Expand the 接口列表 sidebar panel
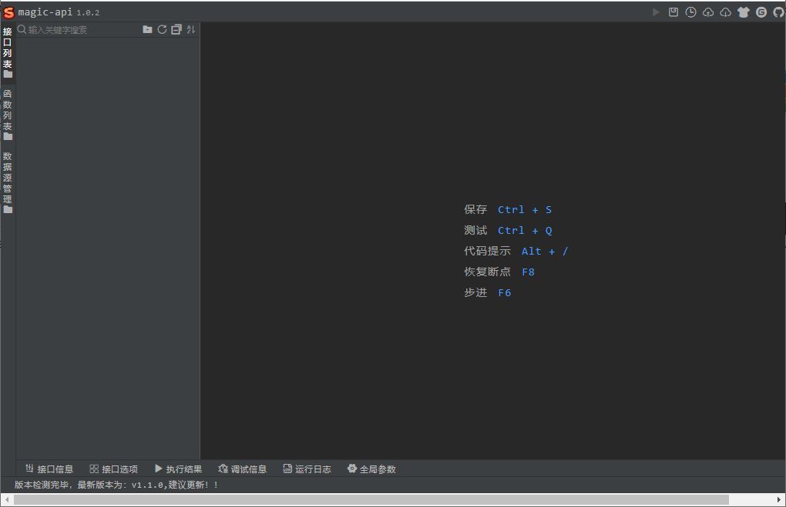786x507 pixels. pos(7,48)
